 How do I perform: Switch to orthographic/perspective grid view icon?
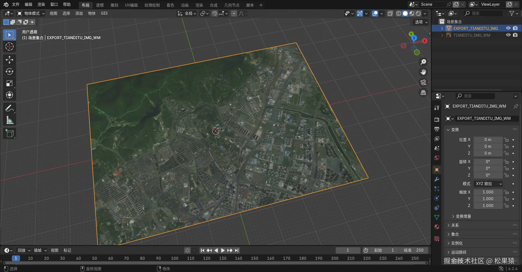[x=423, y=93]
